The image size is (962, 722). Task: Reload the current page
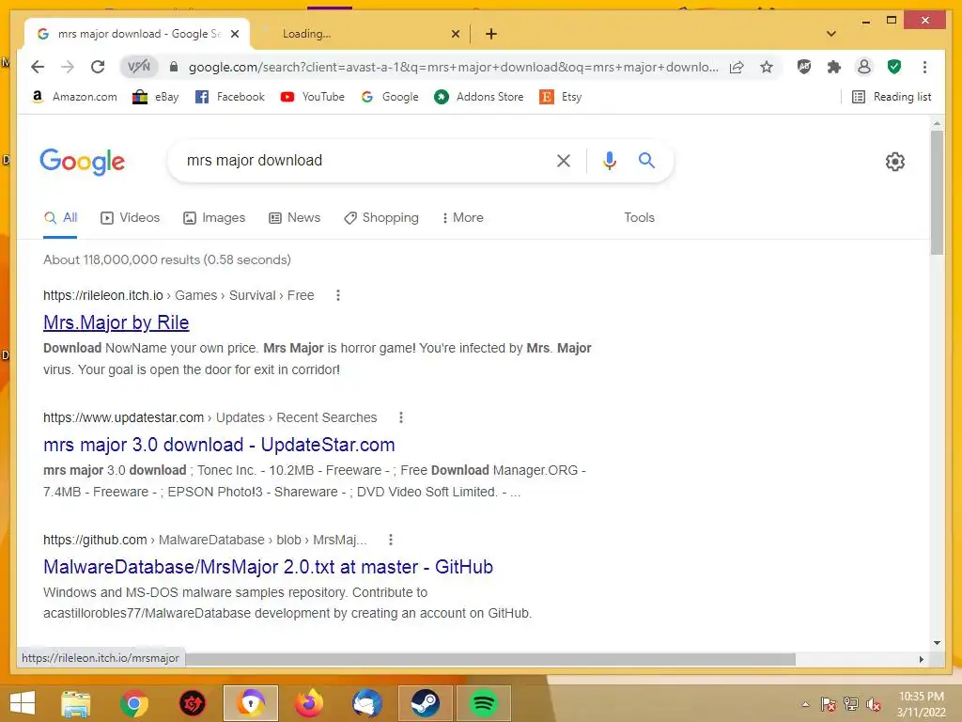pyautogui.click(x=98, y=67)
